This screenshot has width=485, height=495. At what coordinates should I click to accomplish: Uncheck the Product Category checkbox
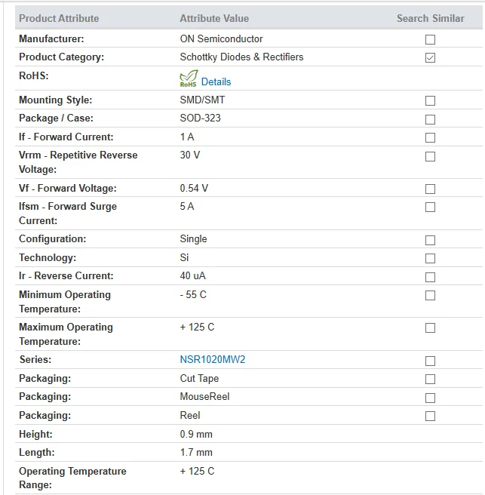[x=430, y=58]
